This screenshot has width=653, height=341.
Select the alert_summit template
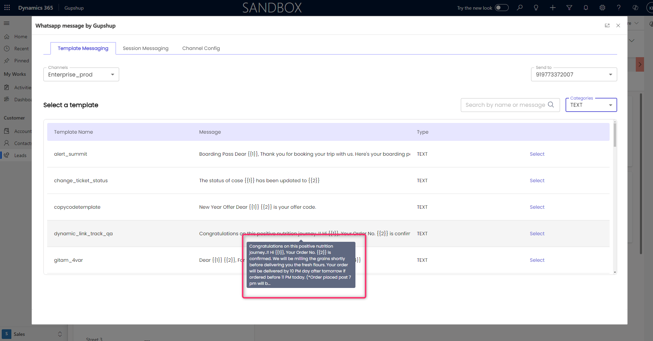537,154
